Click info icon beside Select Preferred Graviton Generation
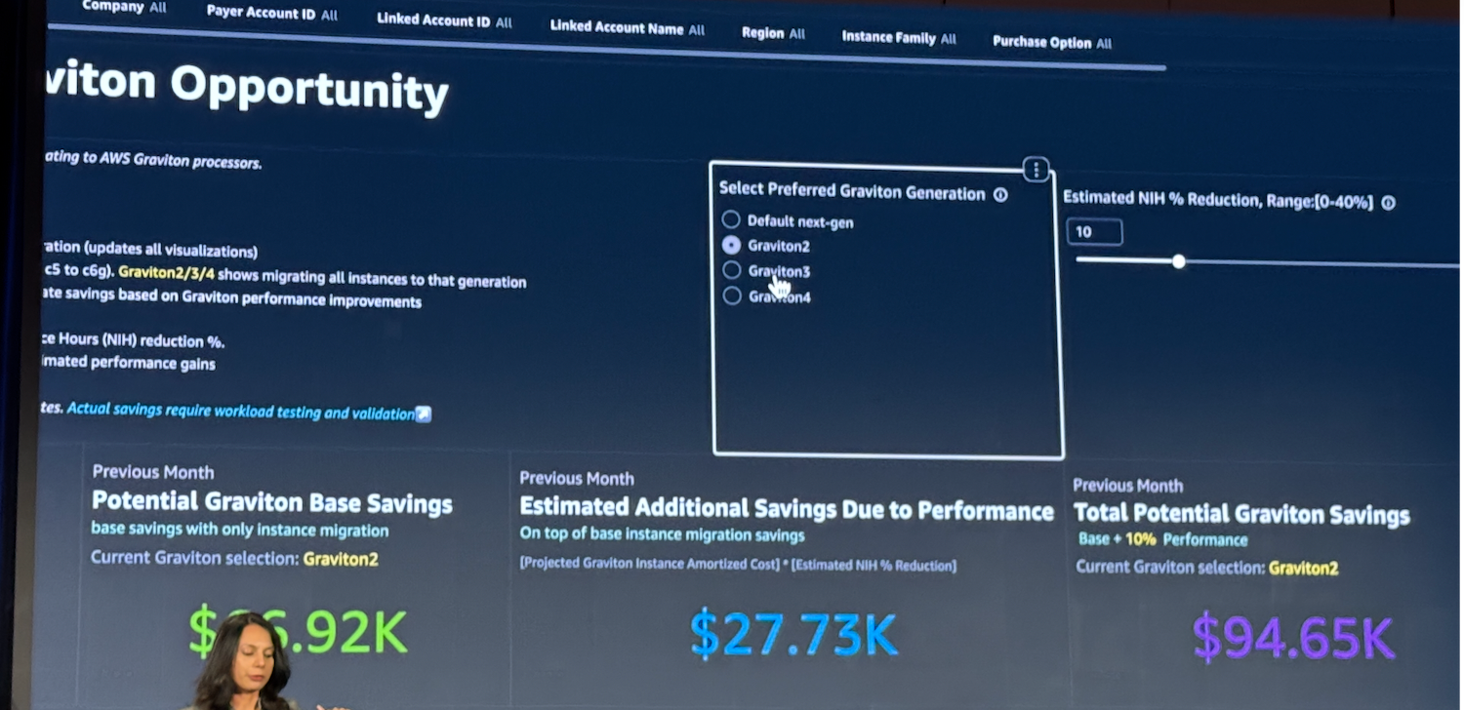1464x710 pixels. tap(1000, 195)
